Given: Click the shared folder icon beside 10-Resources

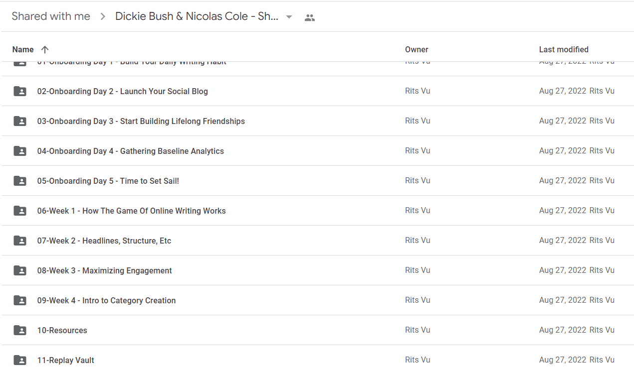Looking at the screenshot, I should [20, 330].
